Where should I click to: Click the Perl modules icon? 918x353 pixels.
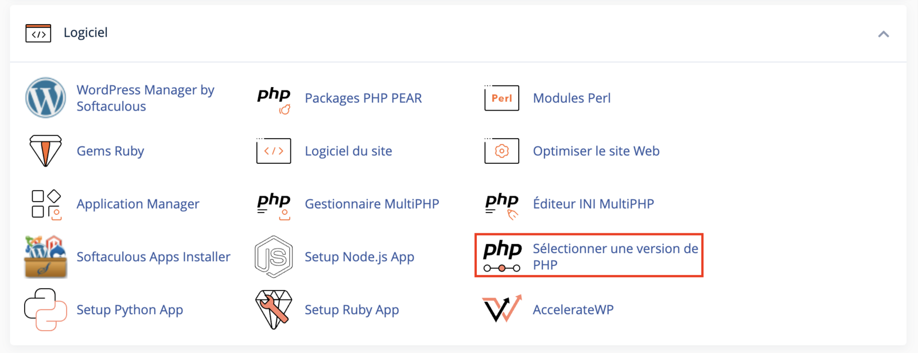tap(501, 97)
